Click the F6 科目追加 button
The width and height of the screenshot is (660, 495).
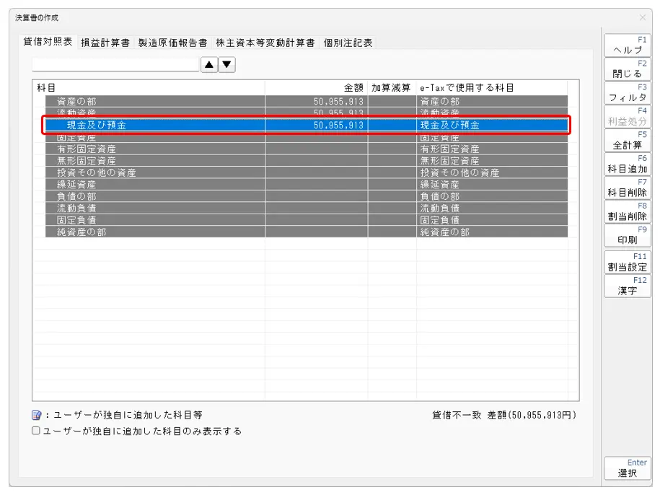627,165
